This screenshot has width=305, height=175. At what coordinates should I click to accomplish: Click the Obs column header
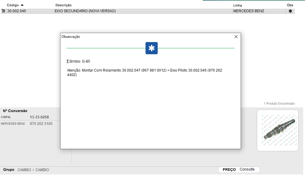tap(290, 5)
